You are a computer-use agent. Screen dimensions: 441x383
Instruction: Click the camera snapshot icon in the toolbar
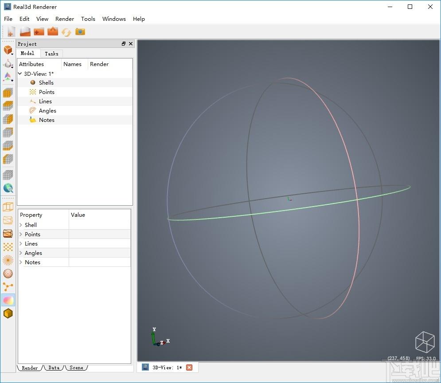point(80,31)
